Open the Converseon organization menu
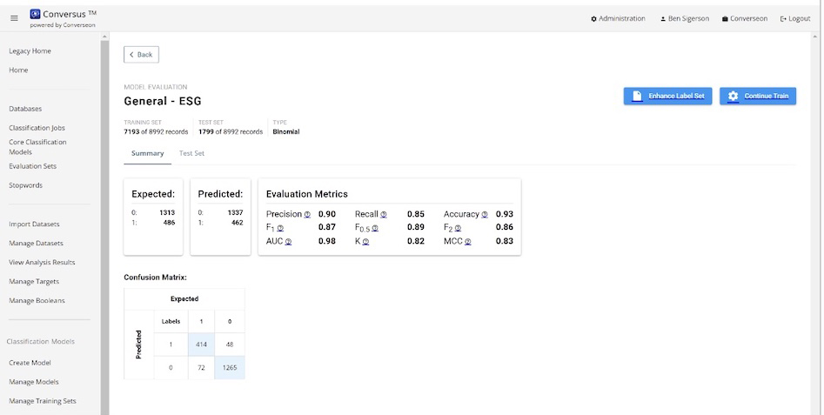Screen dimensions: 824x415 click(745, 18)
